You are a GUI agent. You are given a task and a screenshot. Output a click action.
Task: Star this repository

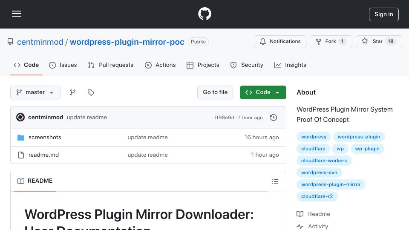pos(379,41)
